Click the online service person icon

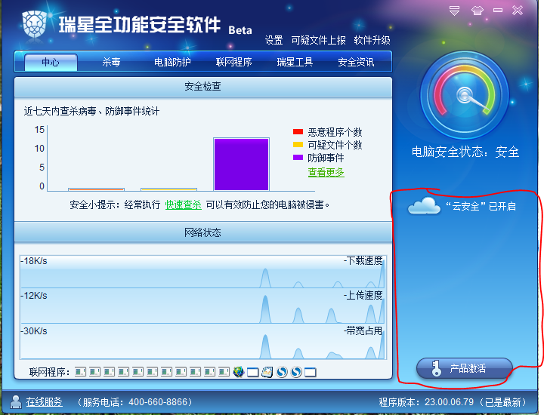point(16,402)
